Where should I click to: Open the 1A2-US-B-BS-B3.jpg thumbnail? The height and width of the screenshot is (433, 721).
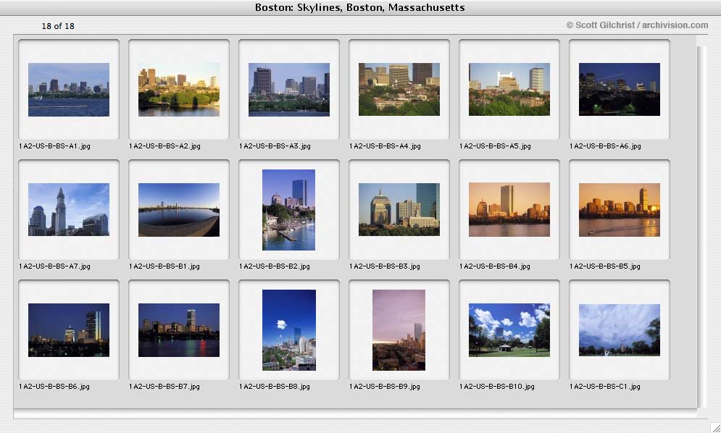click(399, 209)
